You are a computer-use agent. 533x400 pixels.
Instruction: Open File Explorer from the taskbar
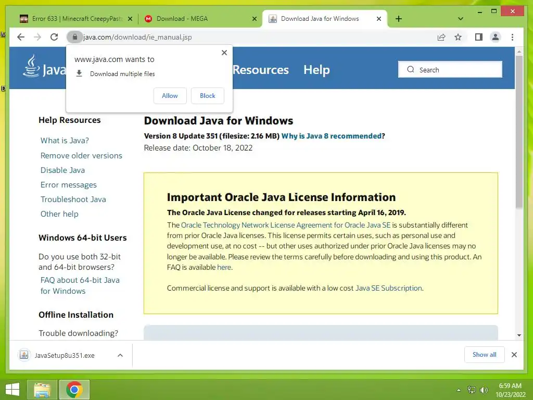[x=42, y=390]
